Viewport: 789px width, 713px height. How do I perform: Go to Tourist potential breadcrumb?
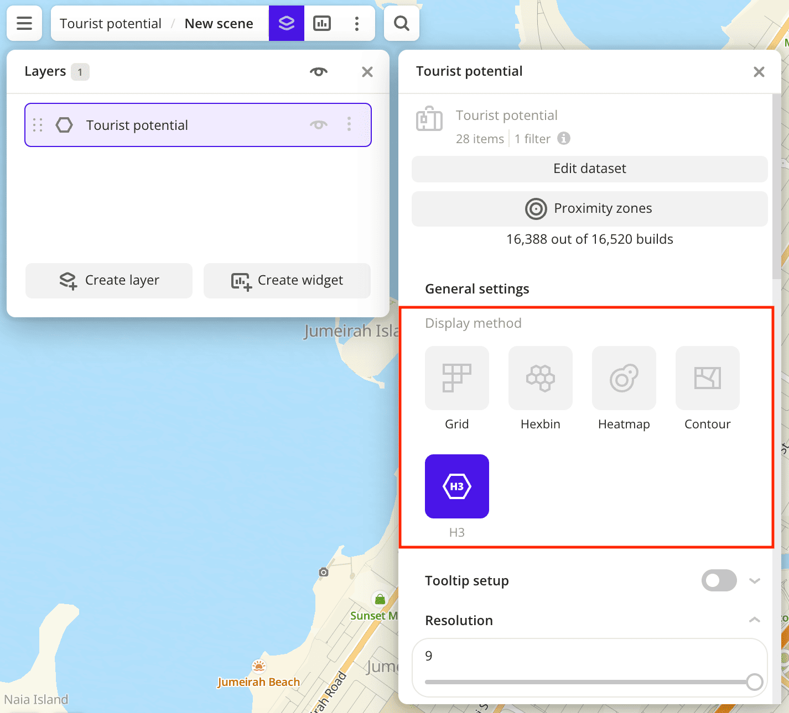click(x=111, y=24)
